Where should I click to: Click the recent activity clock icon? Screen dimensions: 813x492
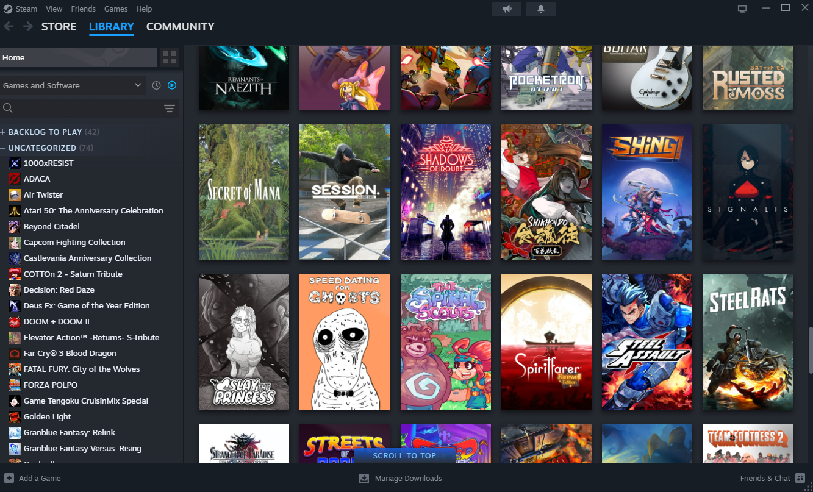[156, 85]
